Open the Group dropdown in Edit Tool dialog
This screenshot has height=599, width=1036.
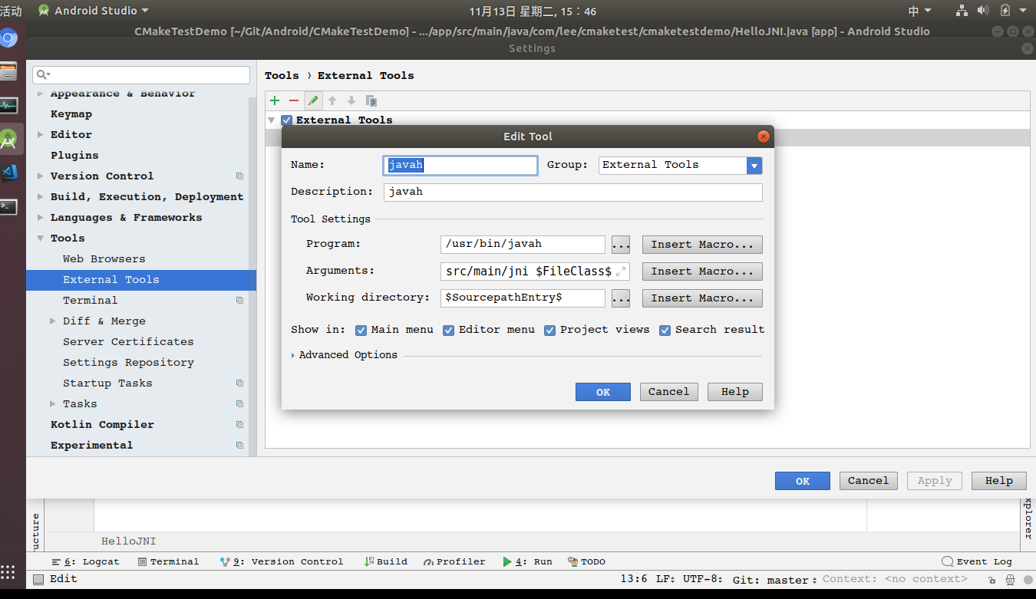click(754, 164)
